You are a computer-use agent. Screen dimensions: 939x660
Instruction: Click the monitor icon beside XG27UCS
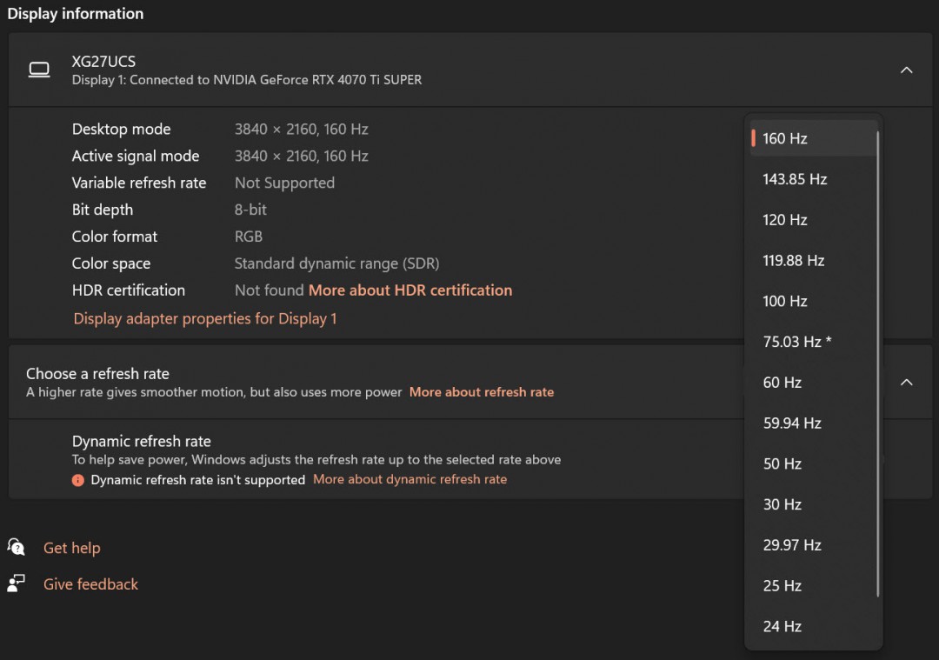tap(39, 70)
